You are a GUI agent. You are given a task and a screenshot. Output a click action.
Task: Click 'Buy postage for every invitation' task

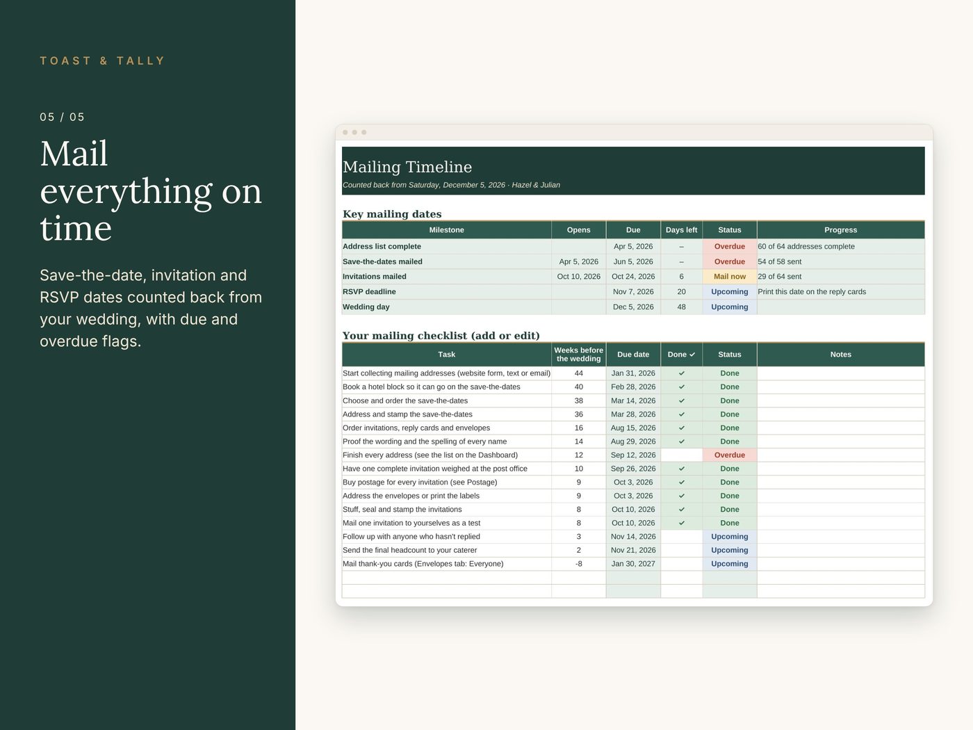(447, 482)
